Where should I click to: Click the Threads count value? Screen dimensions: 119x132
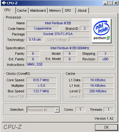coord(109,110)
